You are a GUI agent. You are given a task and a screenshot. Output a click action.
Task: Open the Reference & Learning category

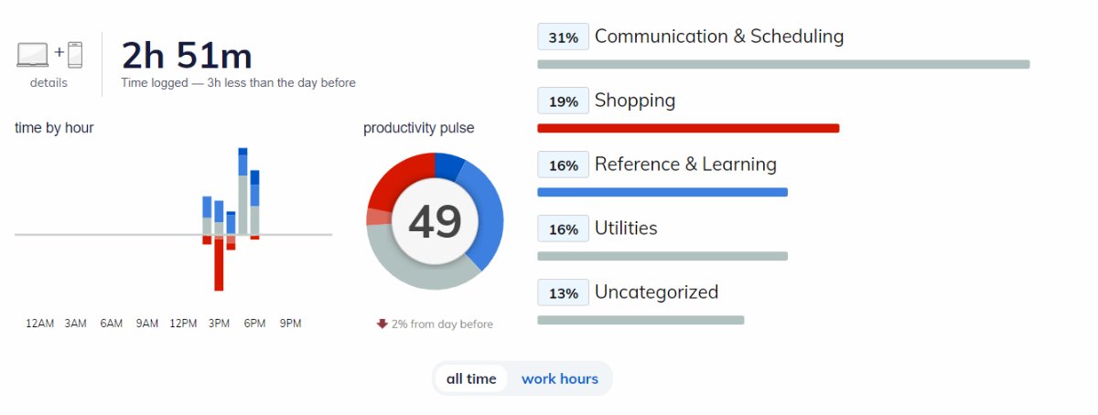click(x=684, y=165)
